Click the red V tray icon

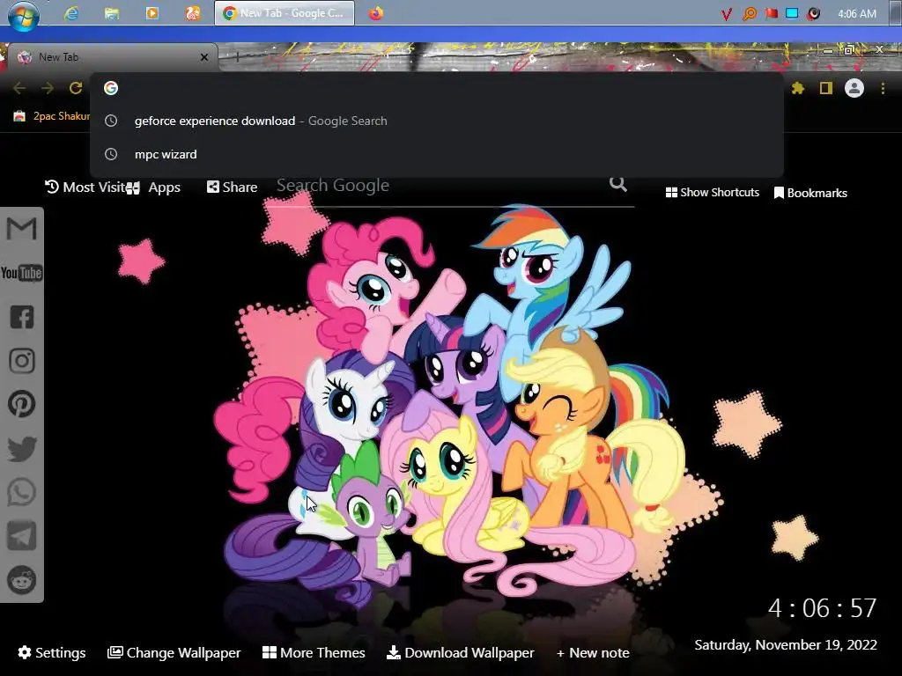[727, 14]
